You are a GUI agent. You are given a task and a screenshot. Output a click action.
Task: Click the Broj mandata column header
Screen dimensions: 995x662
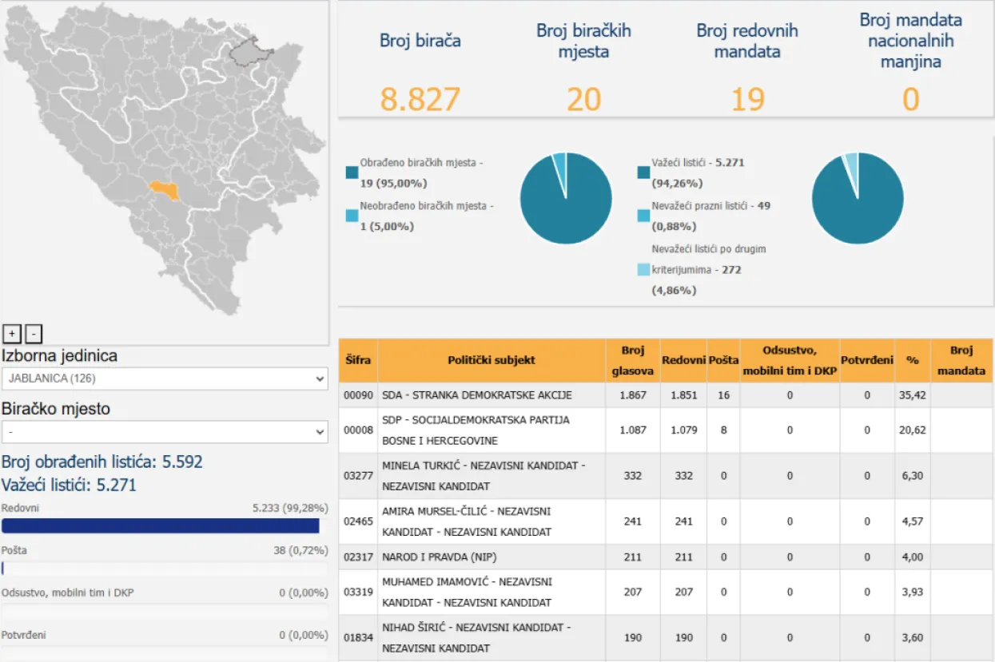click(x=961, y=360)
